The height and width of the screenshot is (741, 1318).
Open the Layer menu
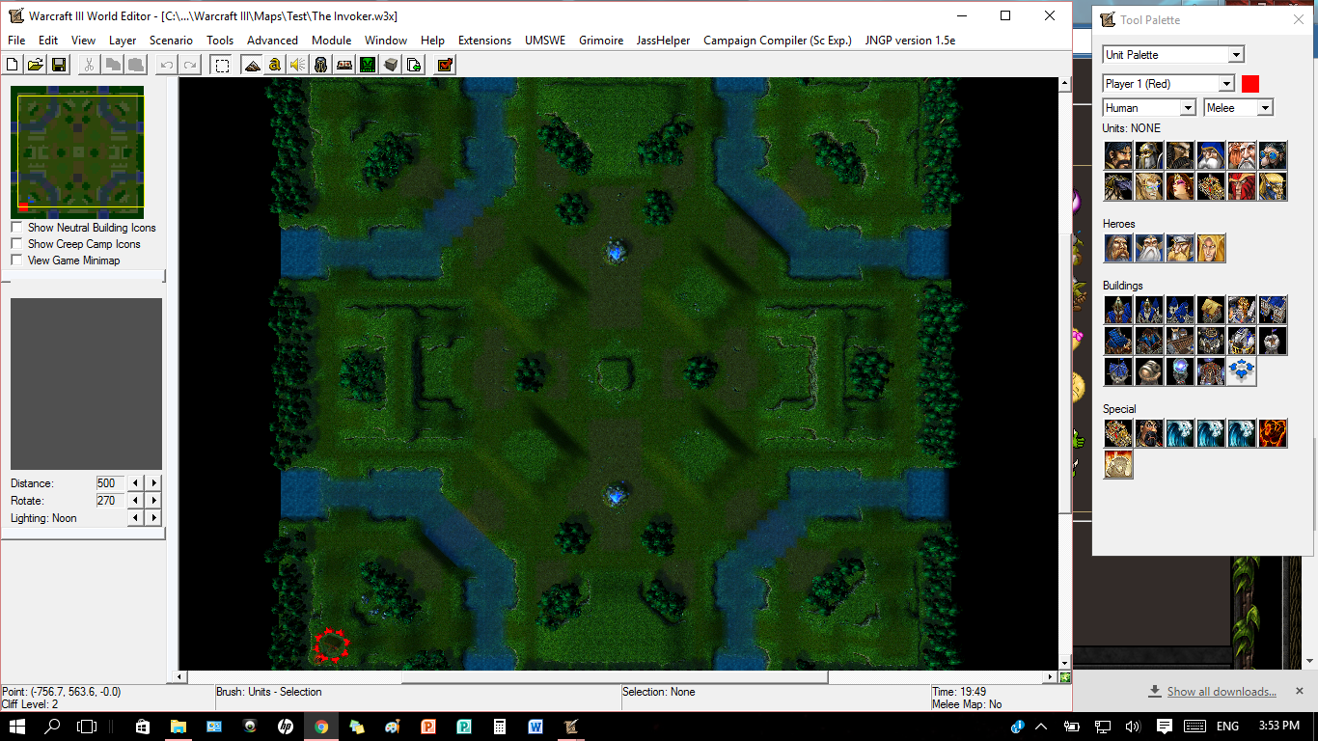coord(123,41)
